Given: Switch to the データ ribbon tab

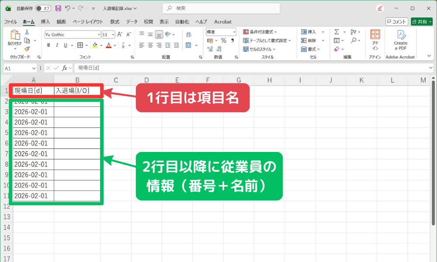Looking at the screenshot, I should click(x=131, y=22).
